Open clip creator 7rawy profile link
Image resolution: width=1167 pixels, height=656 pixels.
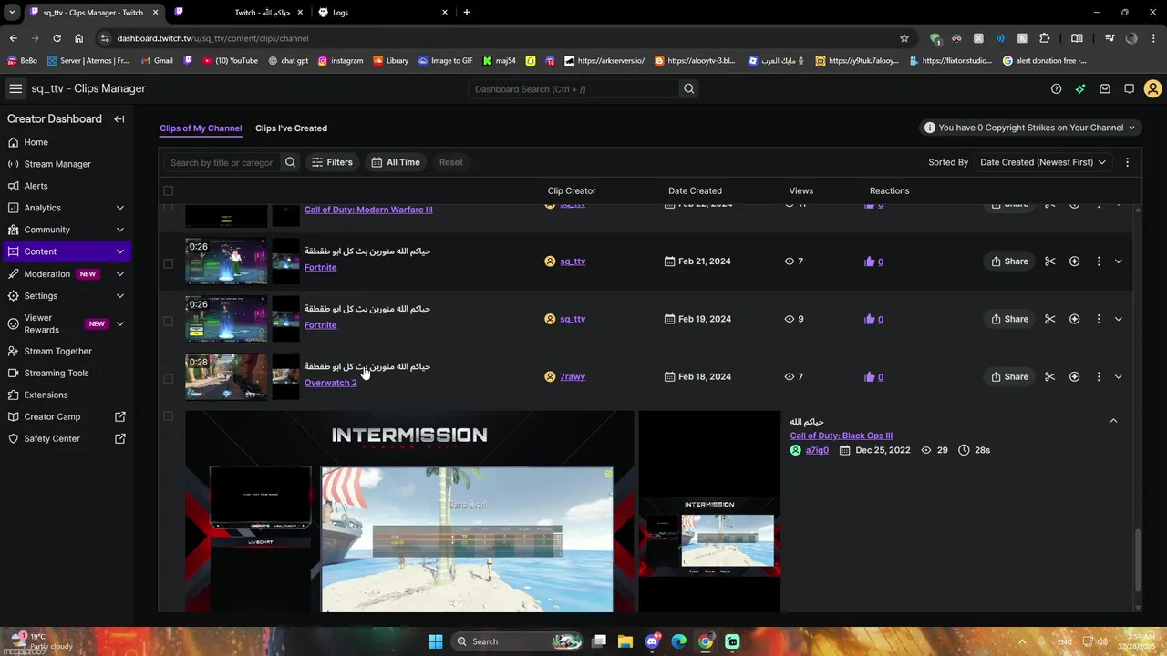click(573, 376)
